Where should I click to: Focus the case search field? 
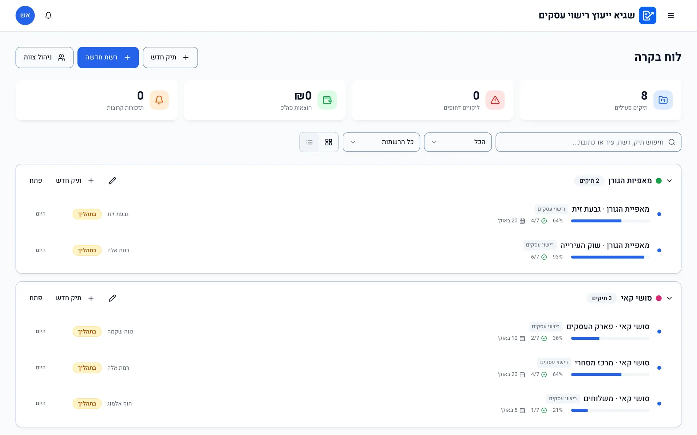click(x=588, y=142)
